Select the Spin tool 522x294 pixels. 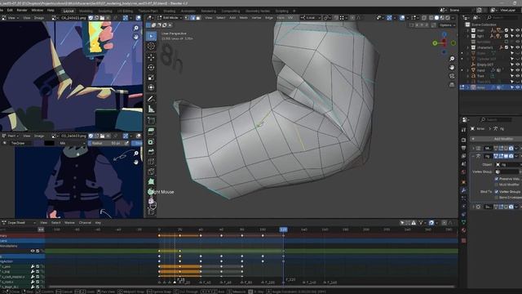click(151, 192)
